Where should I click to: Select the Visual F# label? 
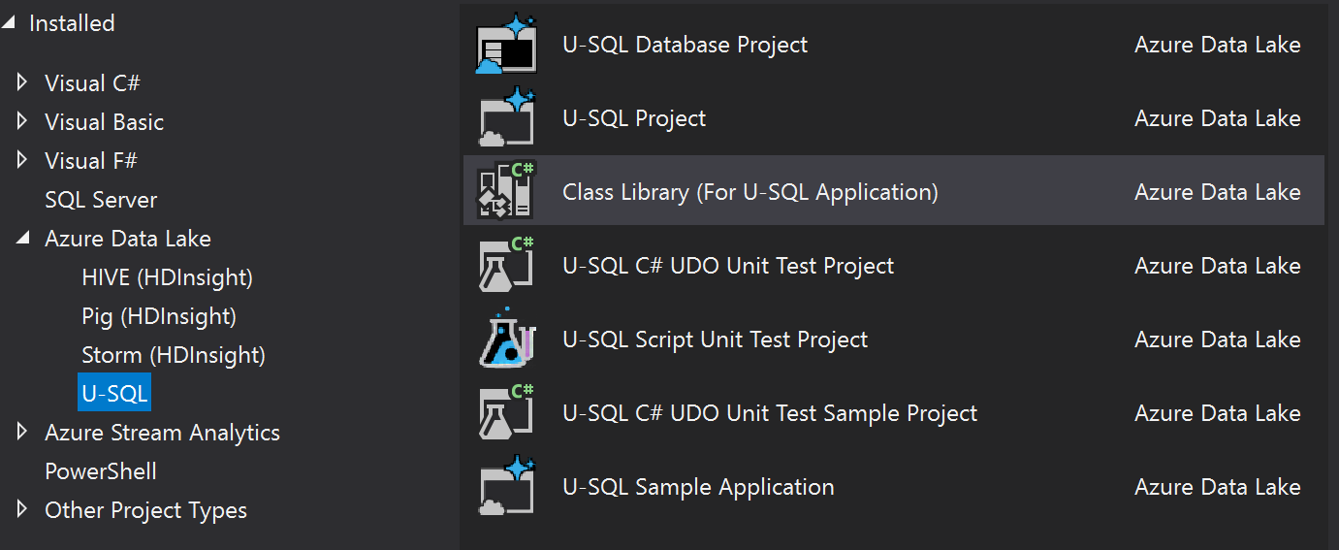click(x=91, y=161)
